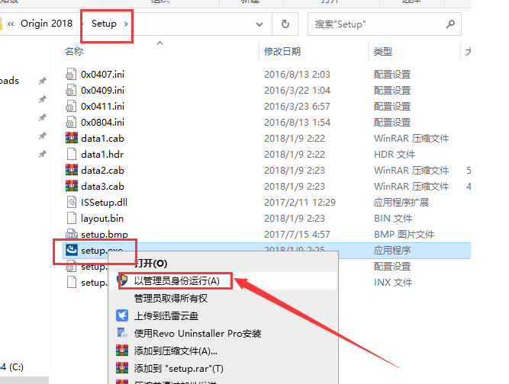Click the setup.exe installer icon
Viewport: 509px width, 384px height.
(x=71, y=250)
